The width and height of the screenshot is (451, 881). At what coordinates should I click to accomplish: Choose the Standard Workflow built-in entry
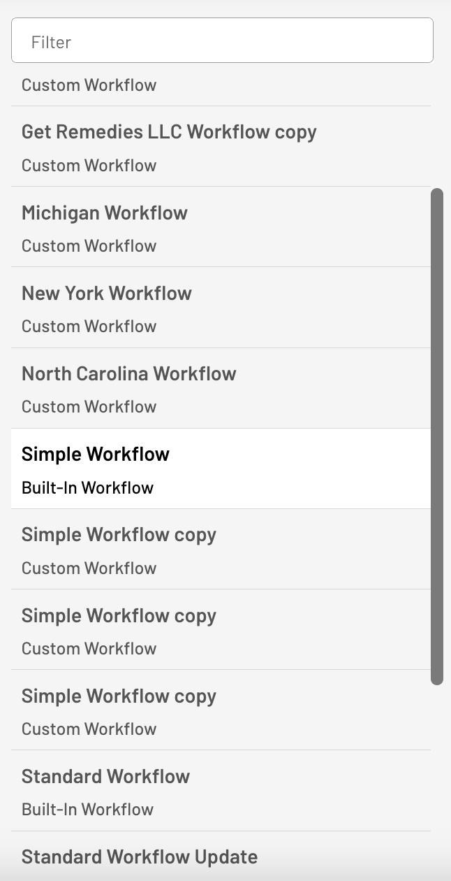pyautogui.click(x=221, y=791)
